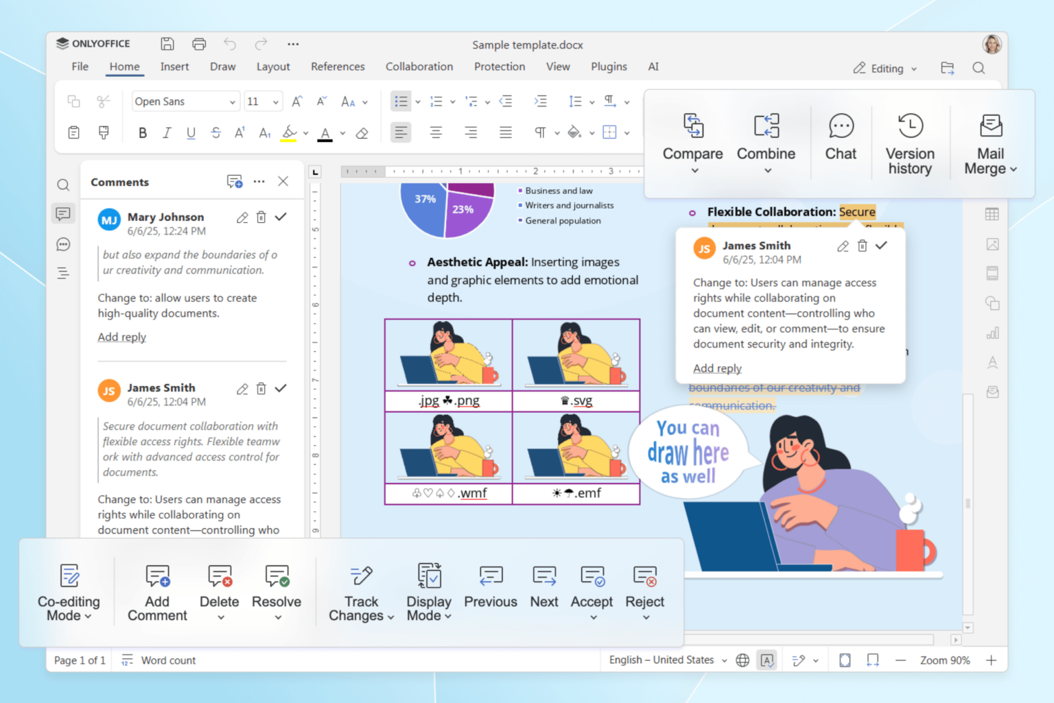Resolve Mary Johnson's comment with checkmark
Image resolution: width=1054 pixels, height=703 pixels.
[x=281, y=217]
